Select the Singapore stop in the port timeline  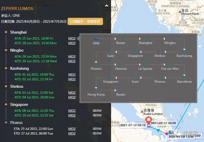(19, 105)
